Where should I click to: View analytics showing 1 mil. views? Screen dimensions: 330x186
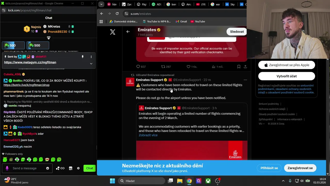click(217, 67)
